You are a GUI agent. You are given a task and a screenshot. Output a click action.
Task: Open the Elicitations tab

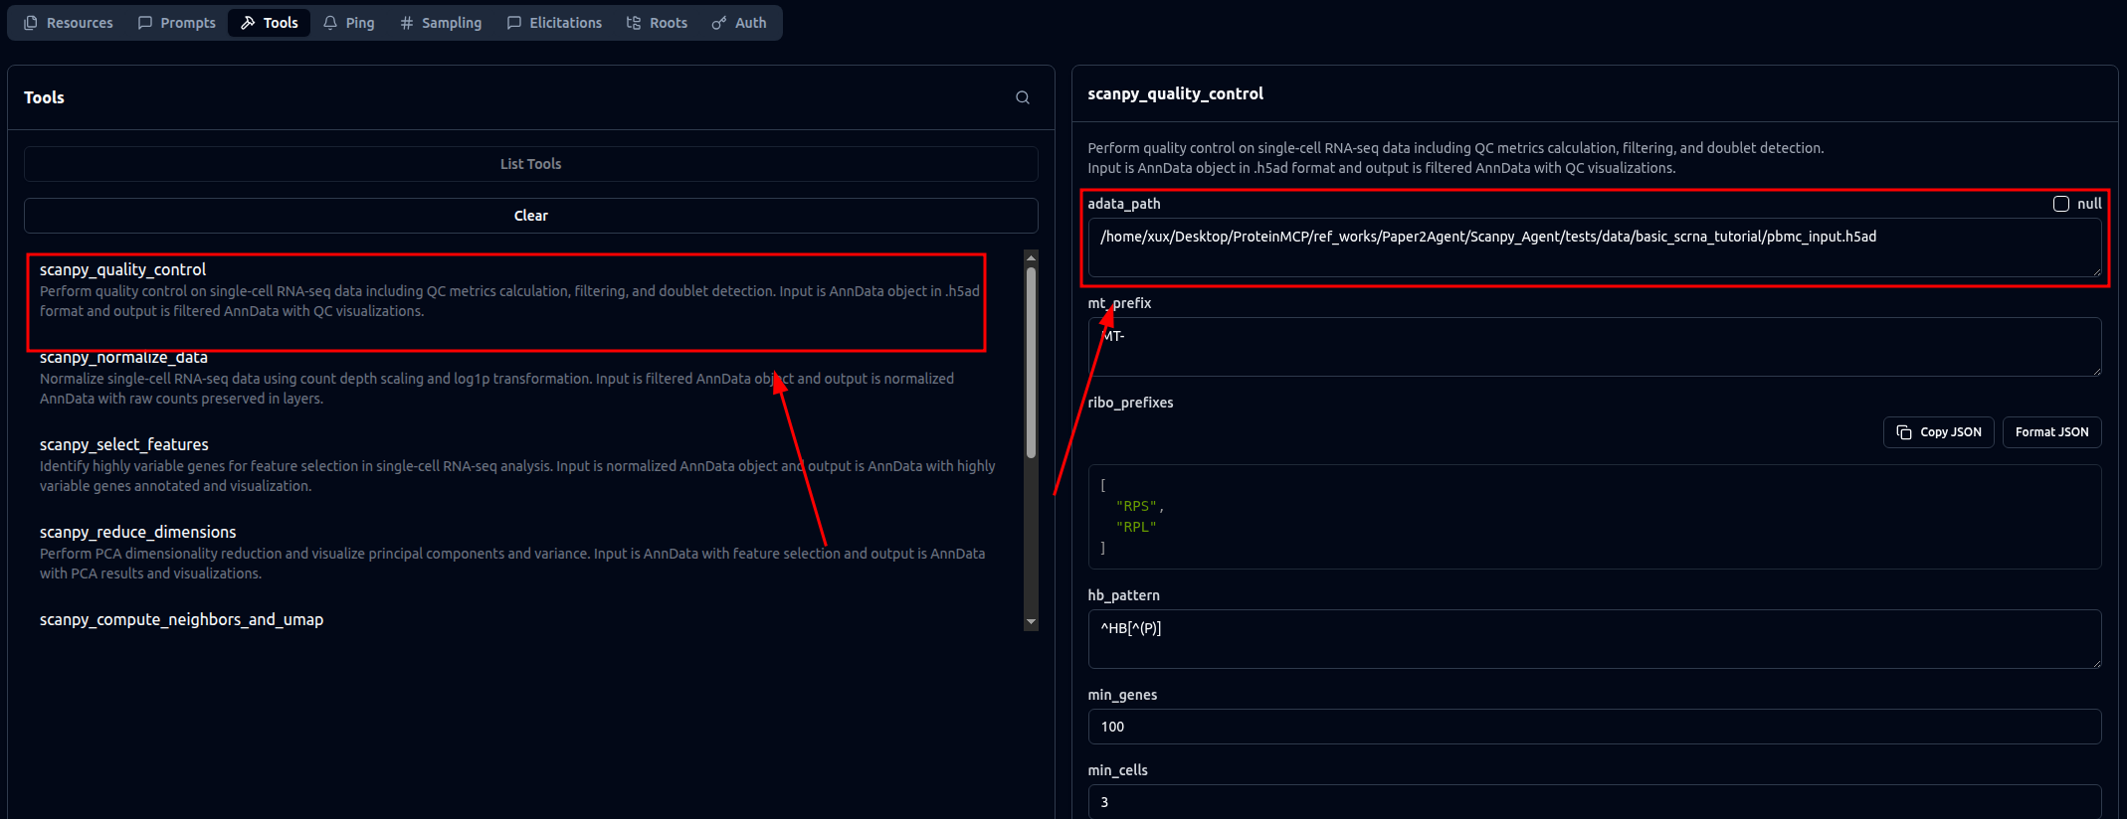click(554, 23)
